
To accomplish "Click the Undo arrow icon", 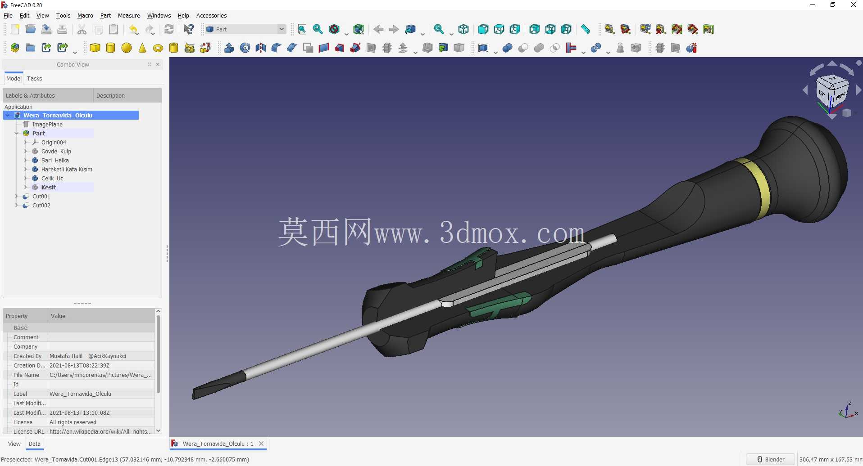I will pos(134,30).
